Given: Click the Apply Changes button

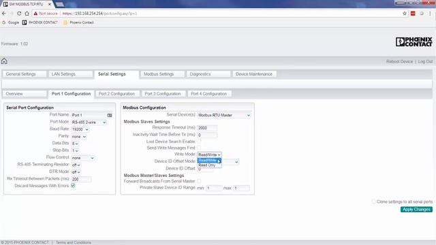Looking at the screenshot, I should click(416, 210).
